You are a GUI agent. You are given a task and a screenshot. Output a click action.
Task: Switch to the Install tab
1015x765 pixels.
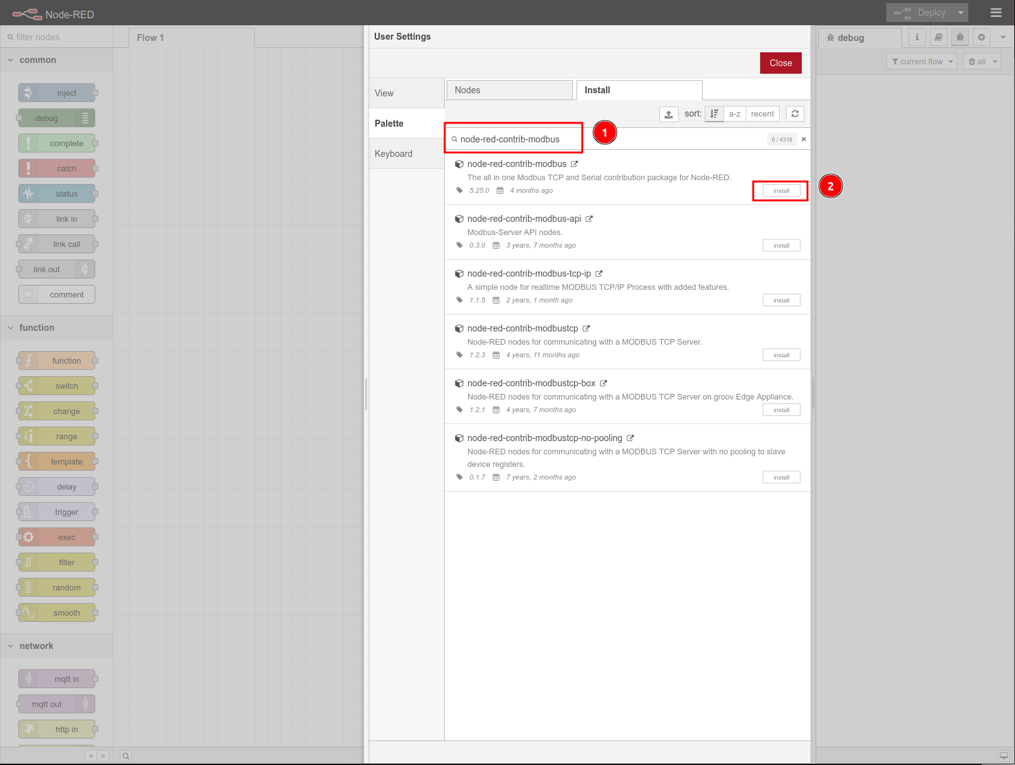coord(639,90)
